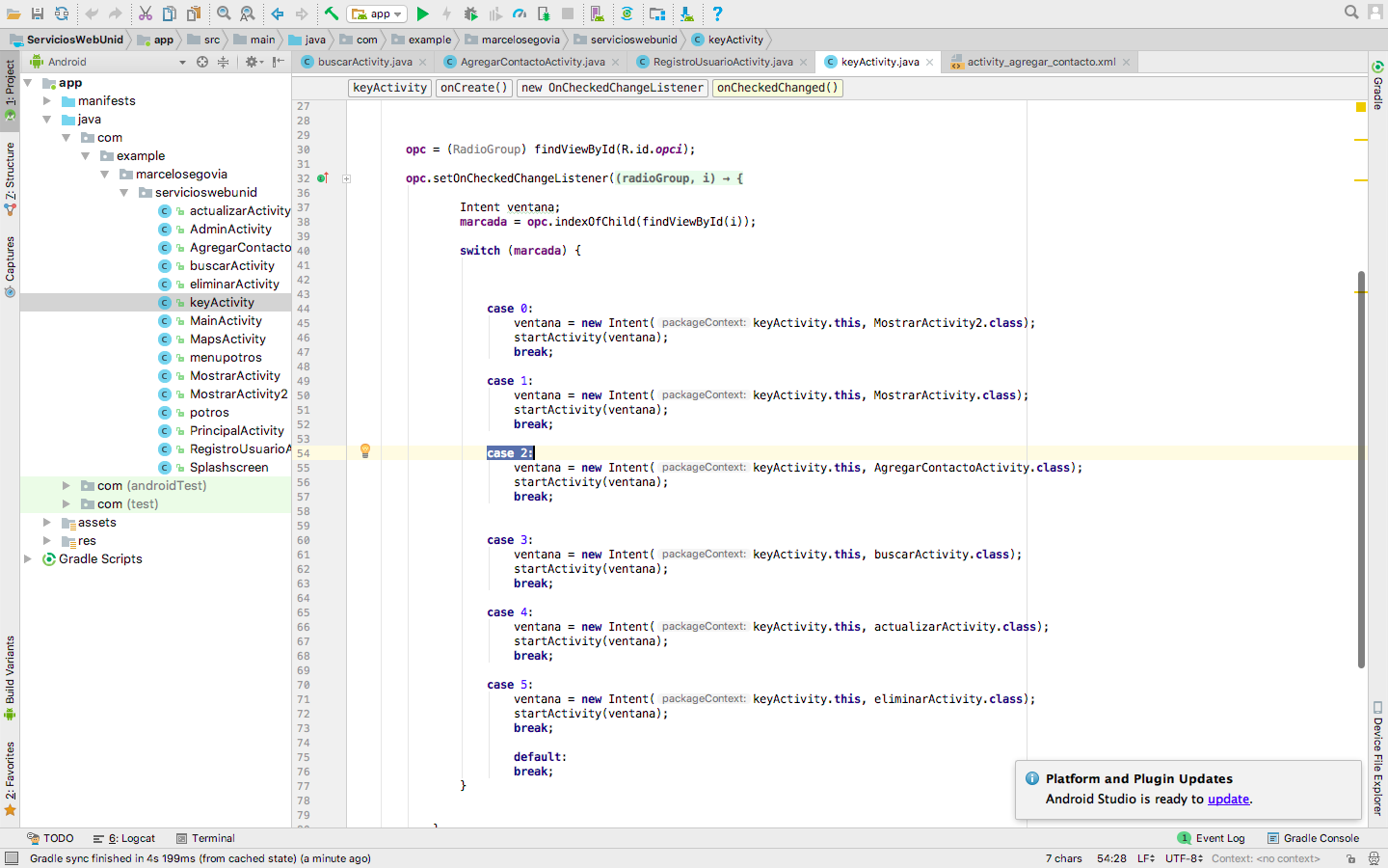The height and width of the screenshot is (868, 1388).
Task: Click the onCreate() breadcrumb
Action: 473,88
